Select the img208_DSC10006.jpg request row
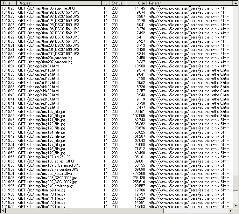Viewport: 239px width, 214px height. point(116,178)
